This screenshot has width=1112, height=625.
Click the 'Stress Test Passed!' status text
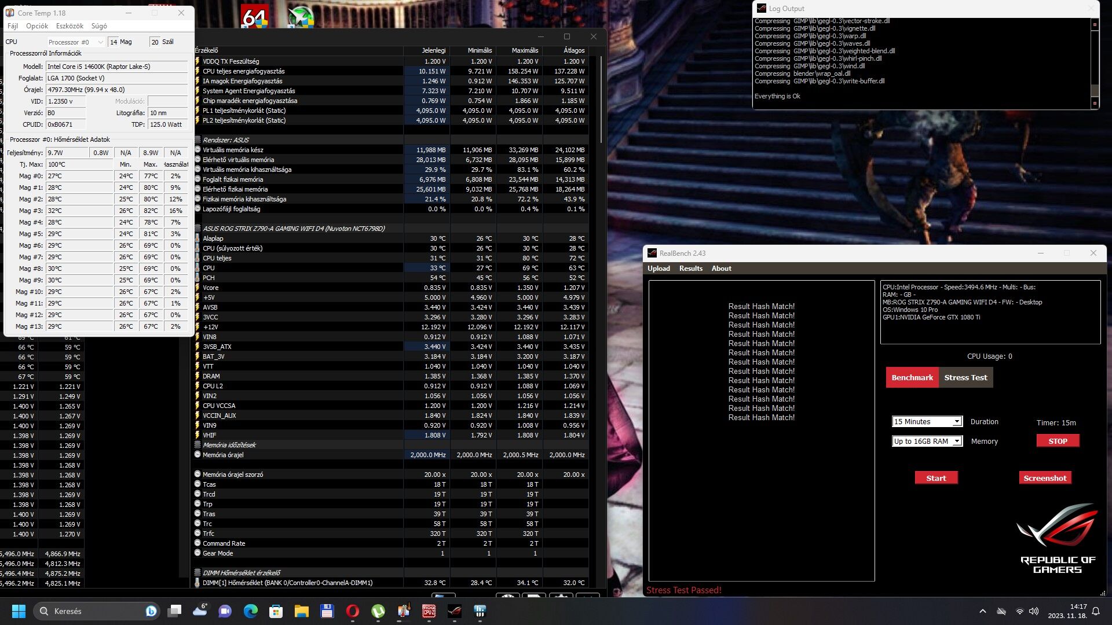tap(684, 590)
